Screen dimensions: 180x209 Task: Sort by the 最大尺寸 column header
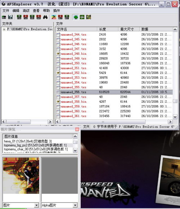tap(129, 29)
